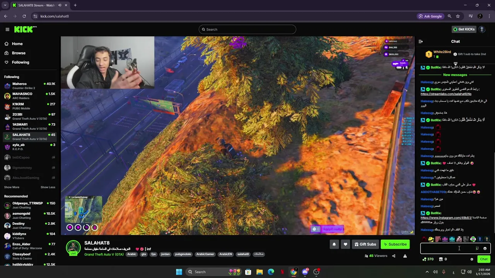The width and height of the screenshot is (495, 278).
Task: Focus the Kick search box
Action: point(247,29)
